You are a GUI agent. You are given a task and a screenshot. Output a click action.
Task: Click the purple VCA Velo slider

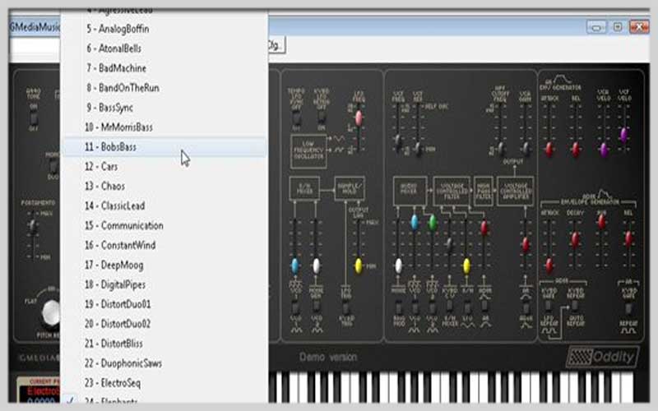tap(604, 150)
